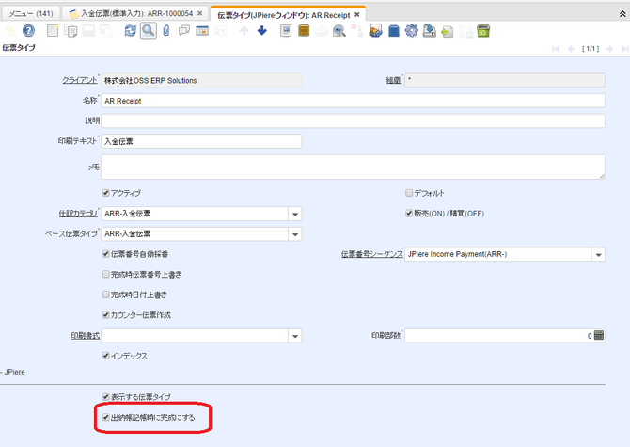The image size is (630, 447).
Task: Open the Chat speech-bubble icon
Action: click(184, 30)
